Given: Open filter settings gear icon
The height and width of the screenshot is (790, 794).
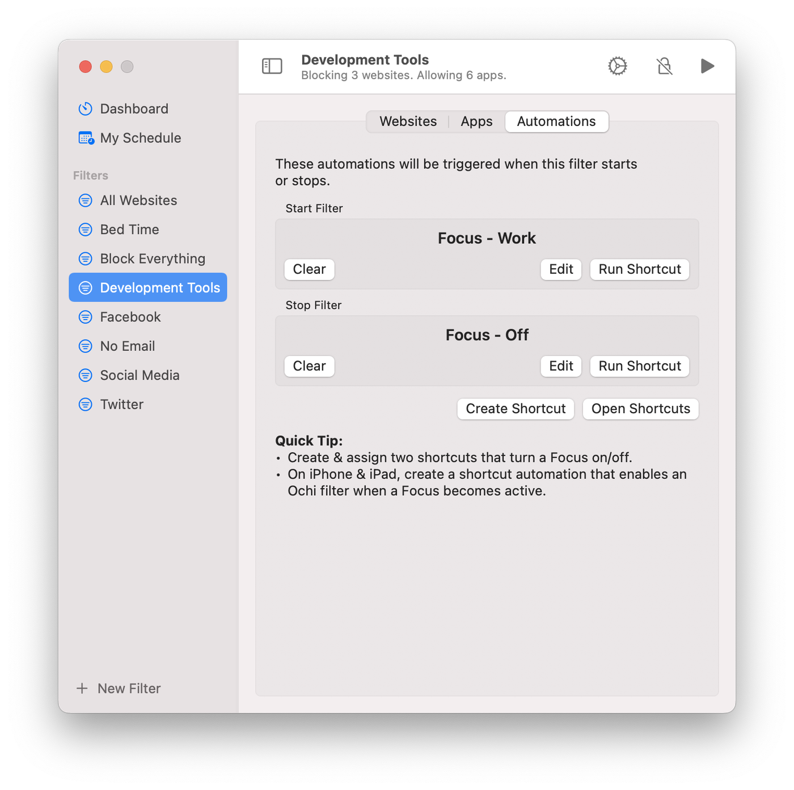Looking at the screenshot, I should pos(617,66).
